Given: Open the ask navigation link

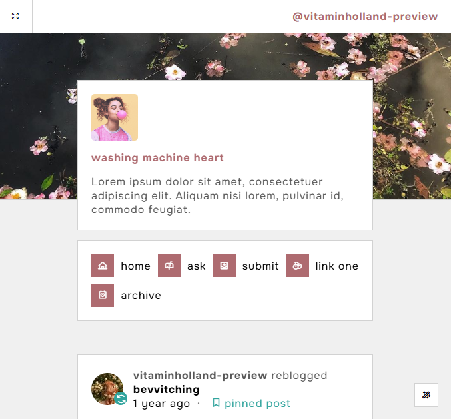Looking at the screenshot, I should click(196, 266).
